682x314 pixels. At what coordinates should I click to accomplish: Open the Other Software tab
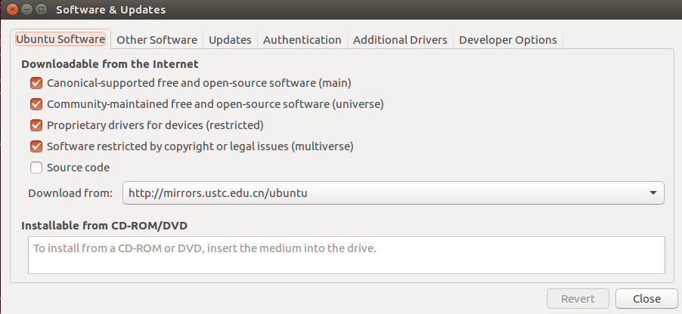click(x=157, y=40)
